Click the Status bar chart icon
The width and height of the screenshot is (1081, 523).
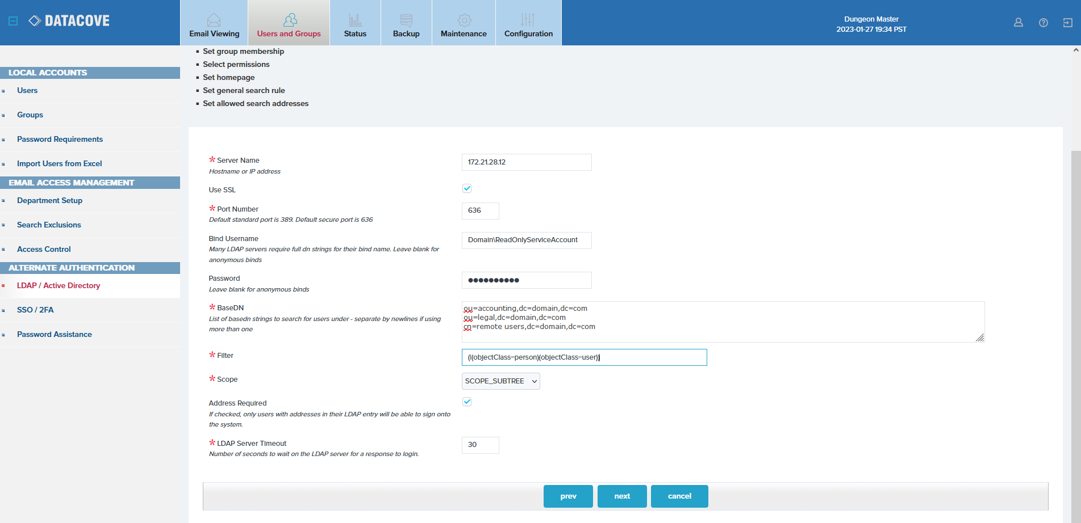coord(355,20)
